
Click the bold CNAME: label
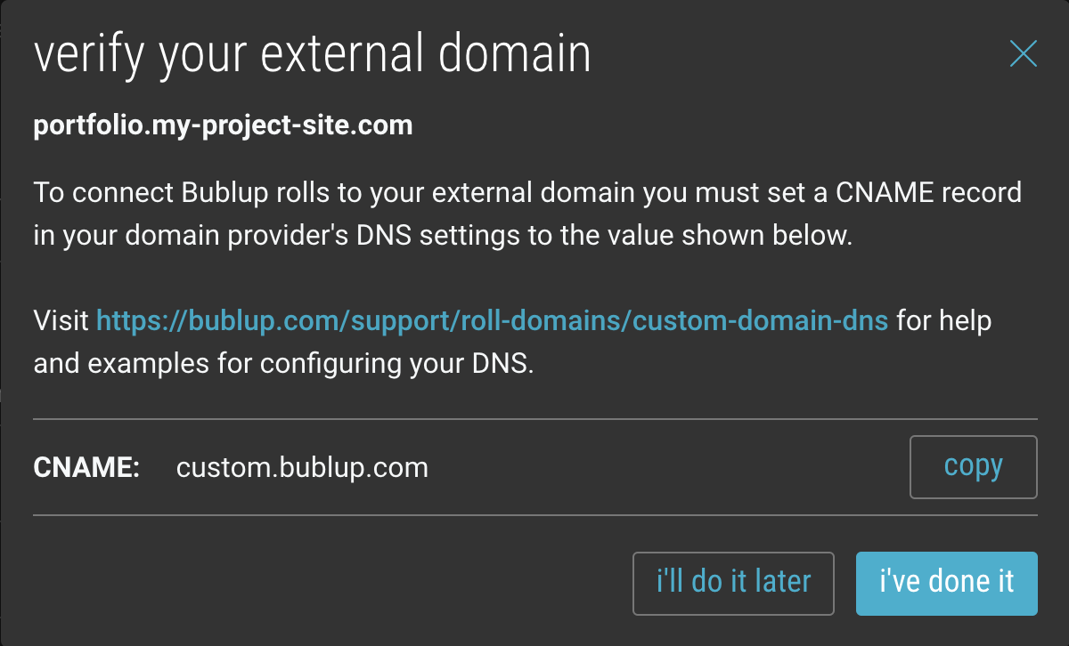tap(86, 467)
